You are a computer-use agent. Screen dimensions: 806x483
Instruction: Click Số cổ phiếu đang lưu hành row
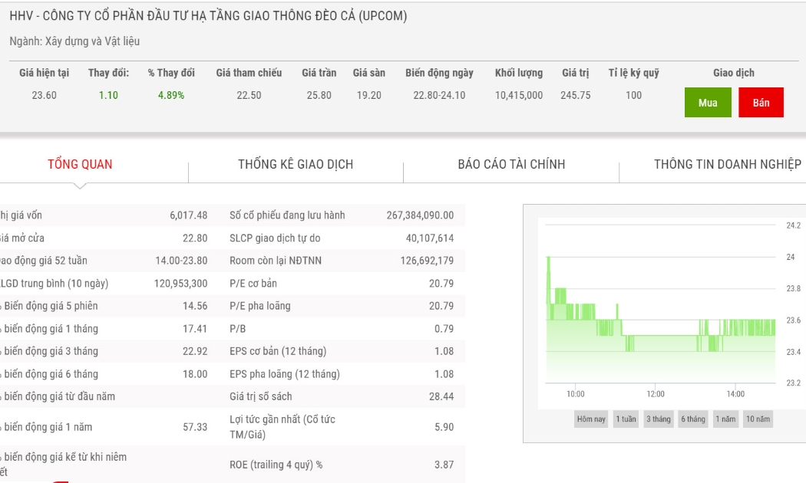[x=342, y=215]
